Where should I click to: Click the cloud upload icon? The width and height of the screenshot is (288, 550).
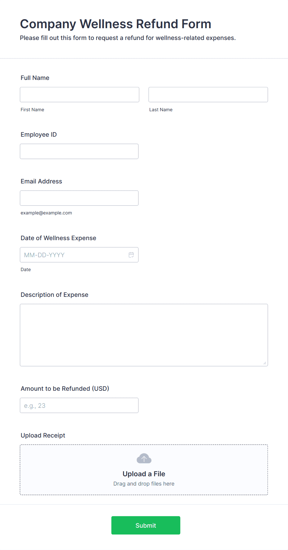coord(144,458)
